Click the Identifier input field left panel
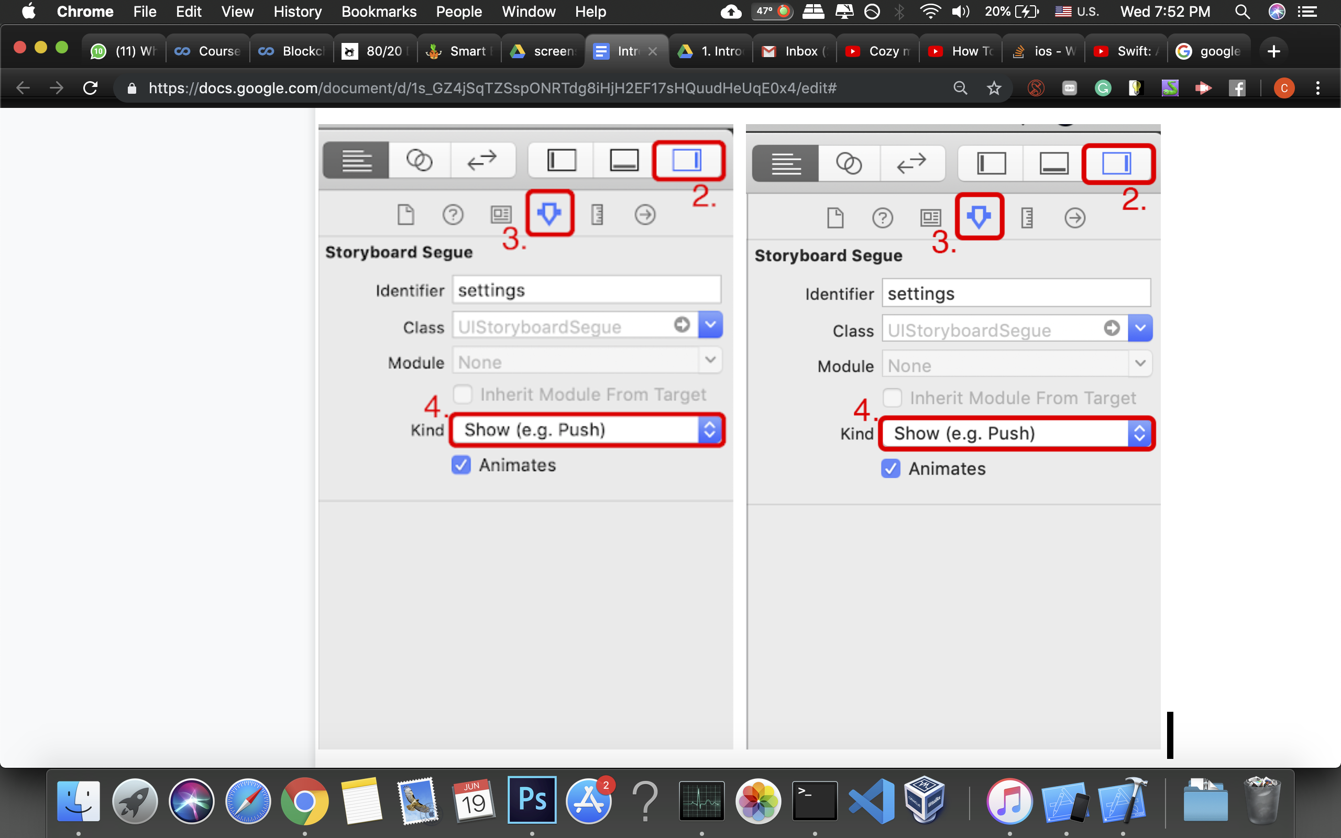 pos(585,290)
